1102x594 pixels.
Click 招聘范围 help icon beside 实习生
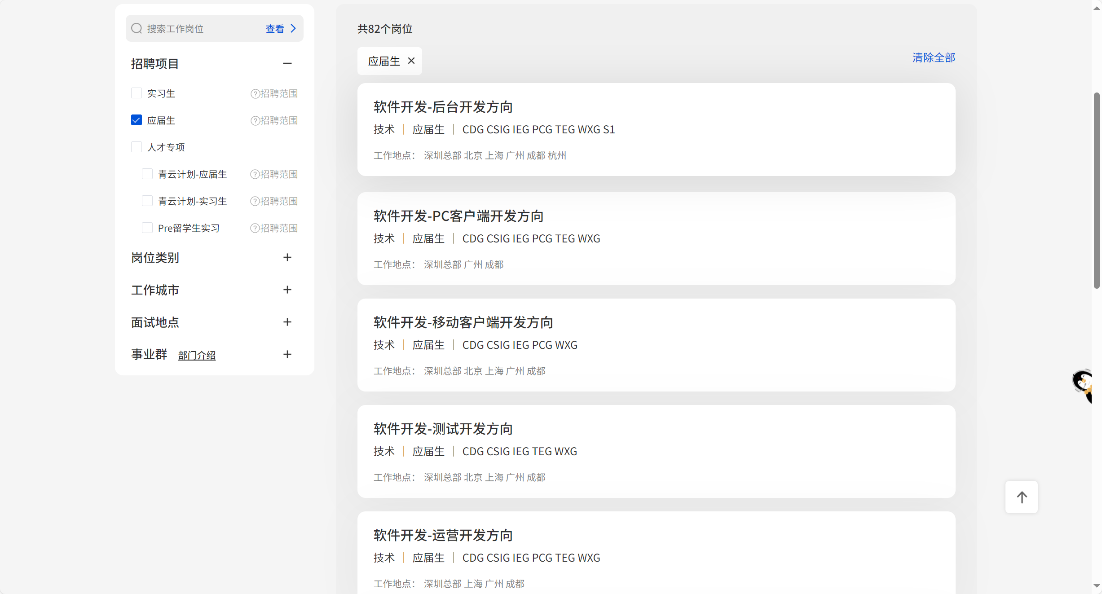click(x=255, y=93)
